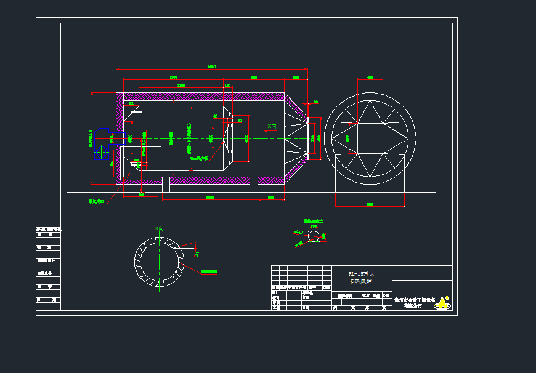Select the company name text in title block
This screenshot has height=373, width=536.
click(x=413, y=303)
